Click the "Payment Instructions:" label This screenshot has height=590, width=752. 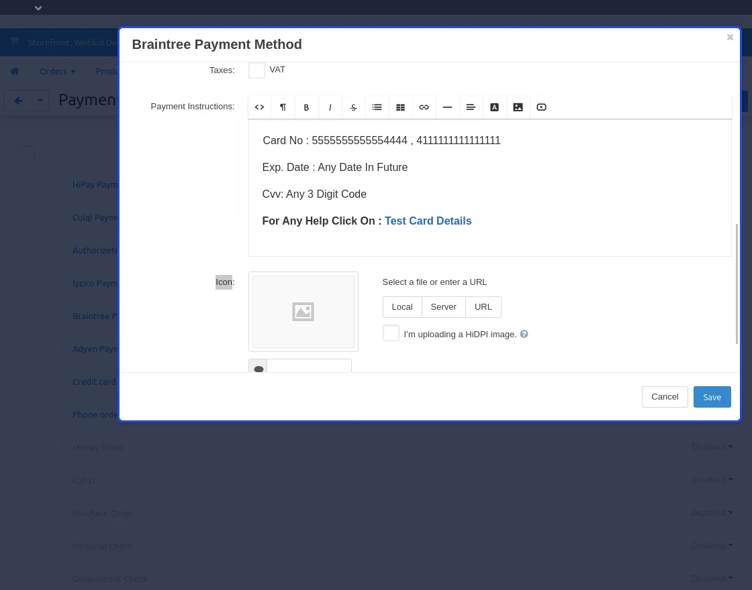point(193,107)
